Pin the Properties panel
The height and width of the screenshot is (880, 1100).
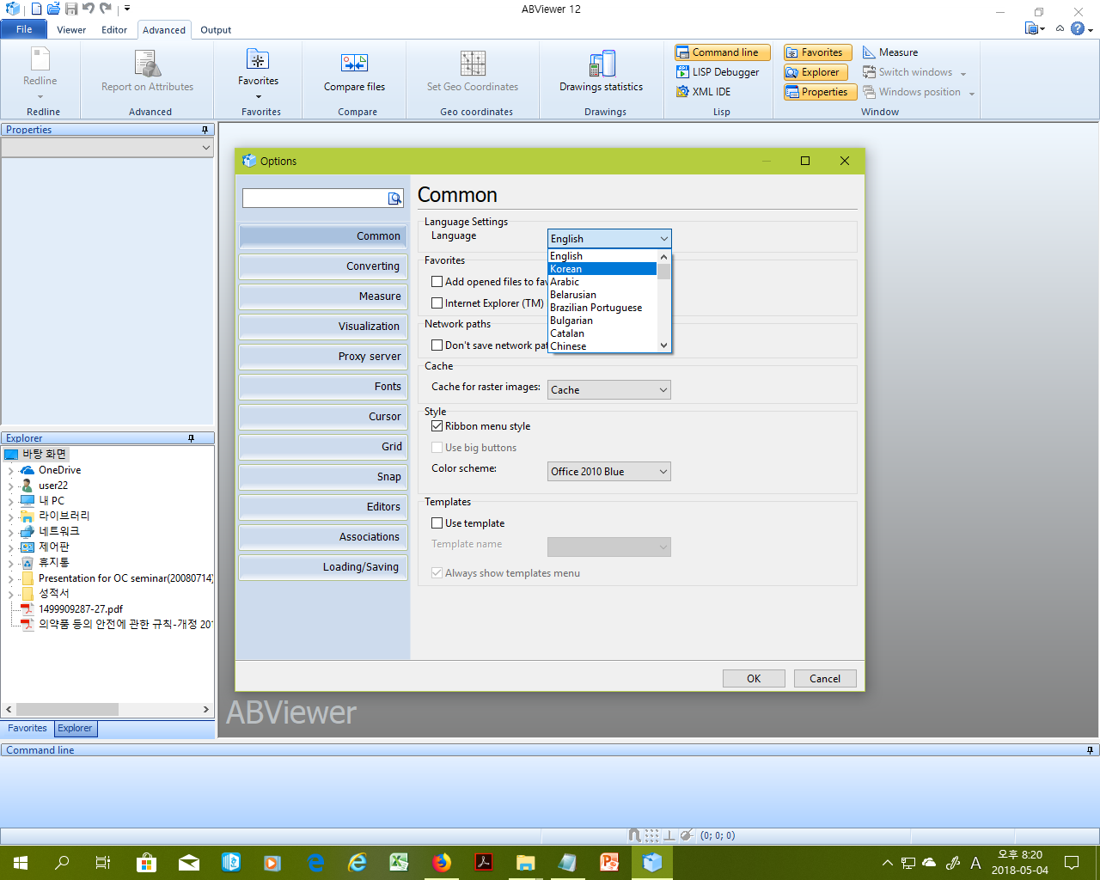tap(205, 130)
